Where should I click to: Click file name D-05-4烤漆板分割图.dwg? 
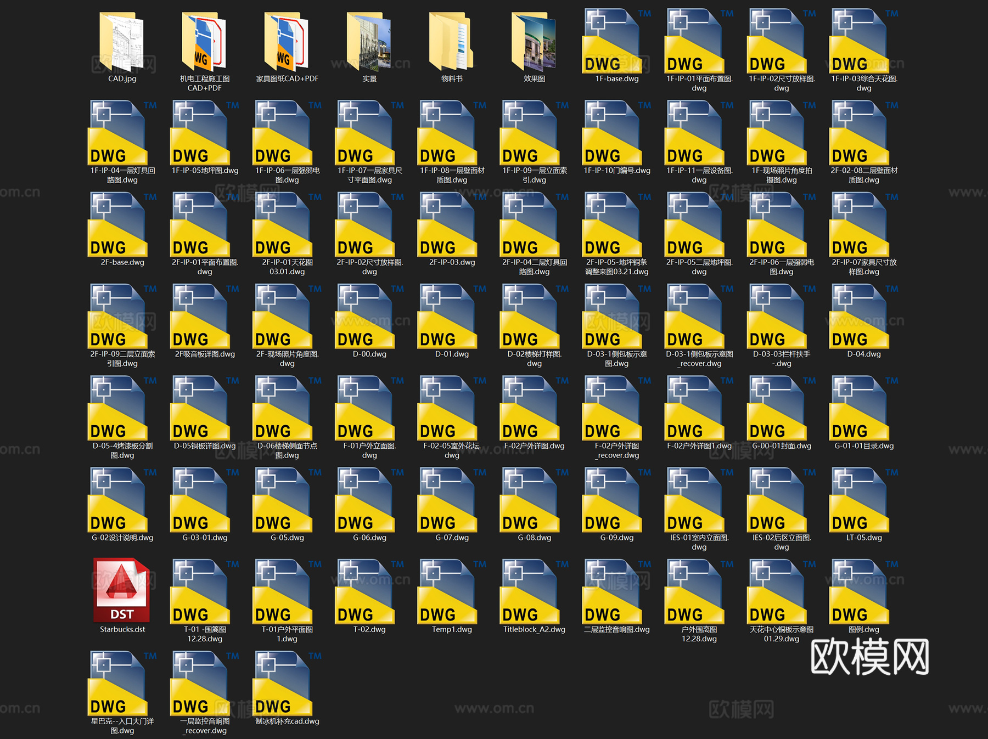[x=122, y=450]
